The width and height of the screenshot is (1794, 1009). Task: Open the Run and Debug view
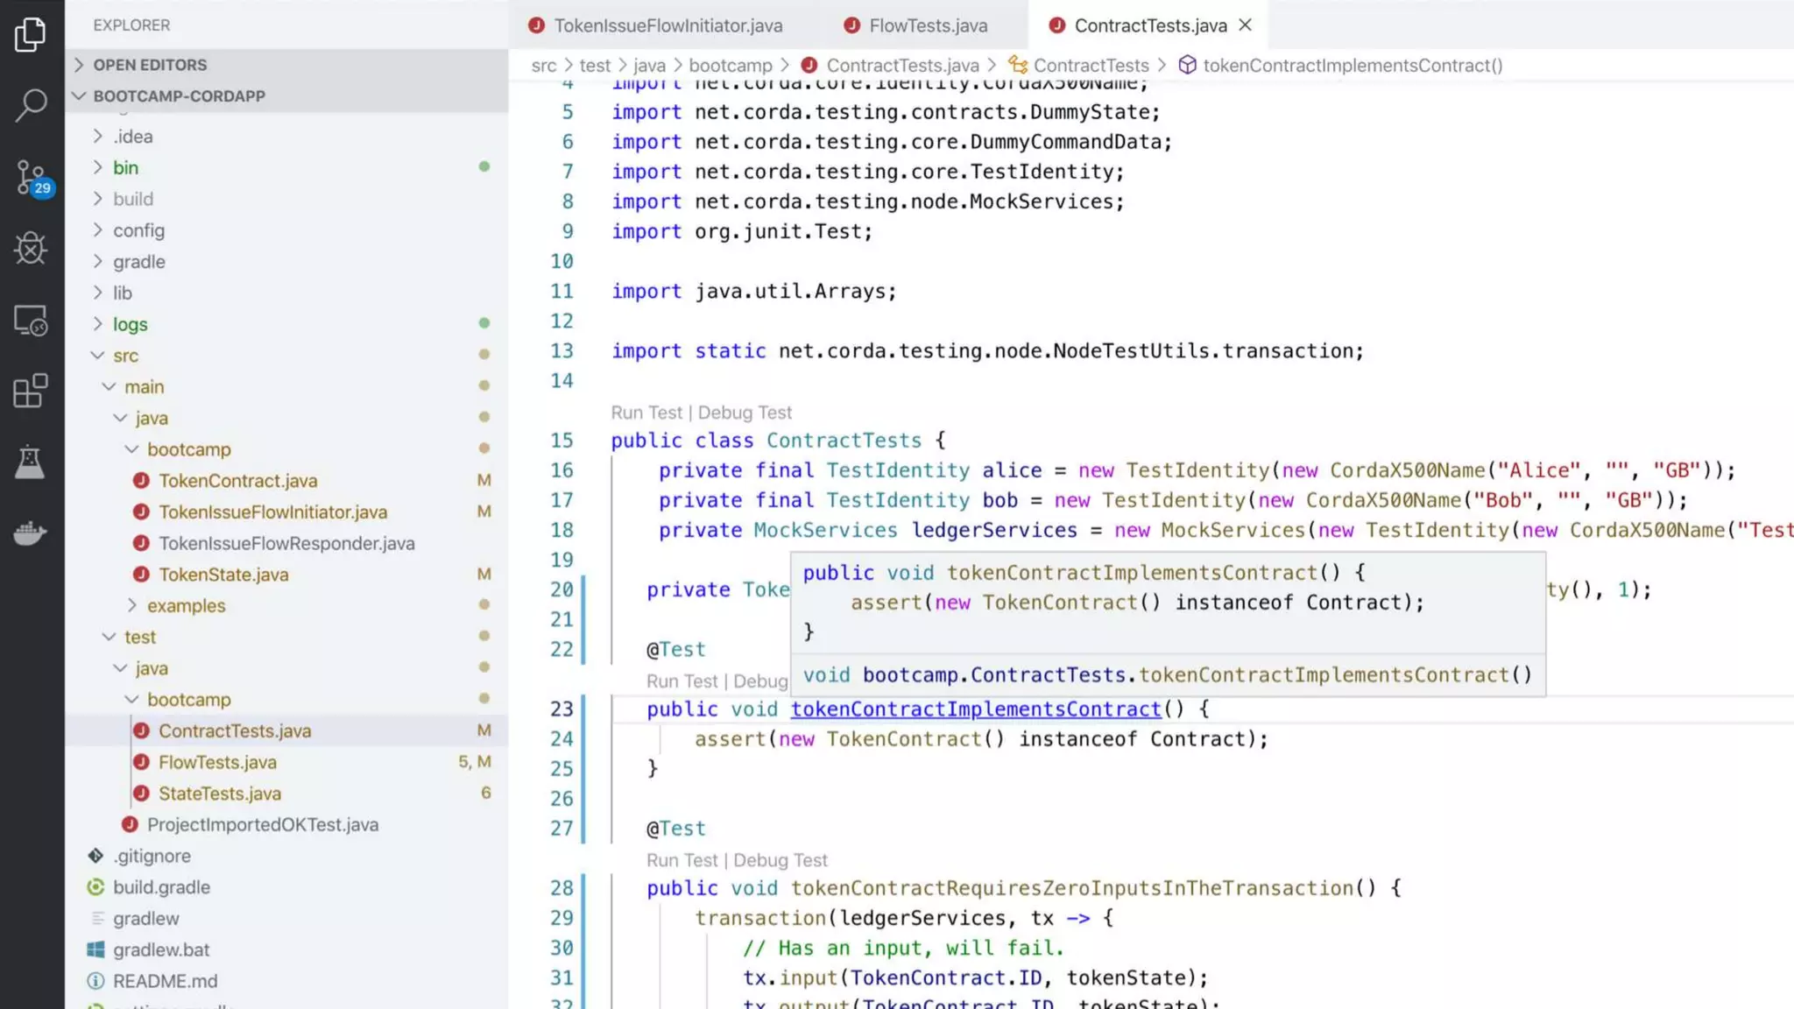tap(31, 249)
